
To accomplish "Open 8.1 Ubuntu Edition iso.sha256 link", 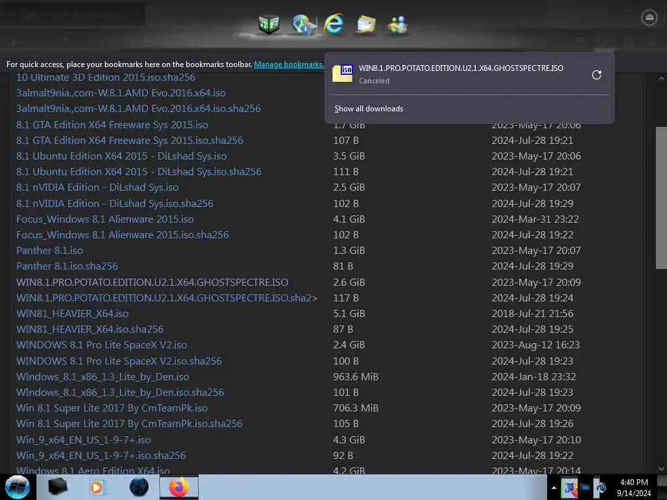I will coord(139,172).
